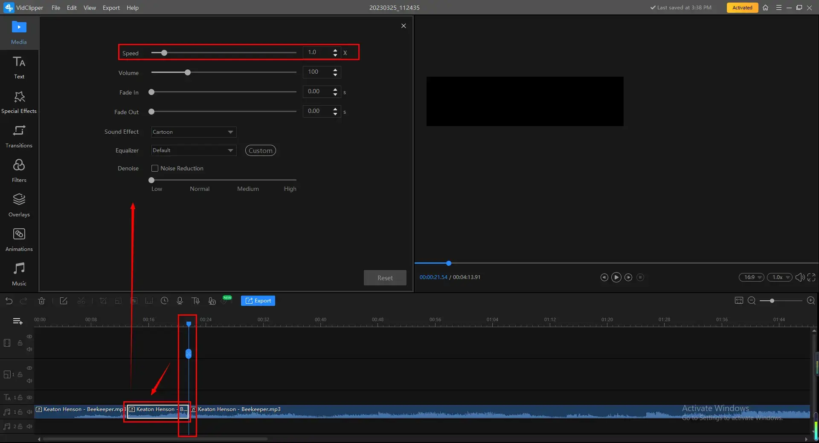Click the voice-over microphone icon
The width and height of the screenshot is (819, 443).
[x=180, y=301]
